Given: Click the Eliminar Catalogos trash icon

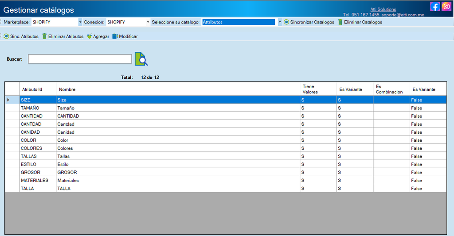Looking at the screenshot, I should click(340, 22).
